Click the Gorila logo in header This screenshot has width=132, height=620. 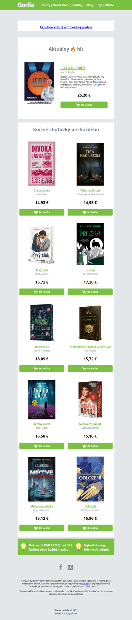point(26,5)
